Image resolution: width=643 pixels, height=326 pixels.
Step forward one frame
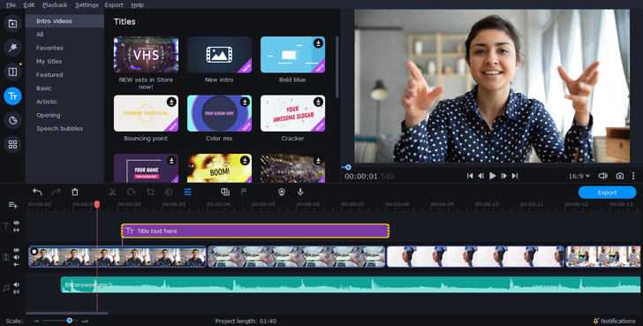point(503,176)
